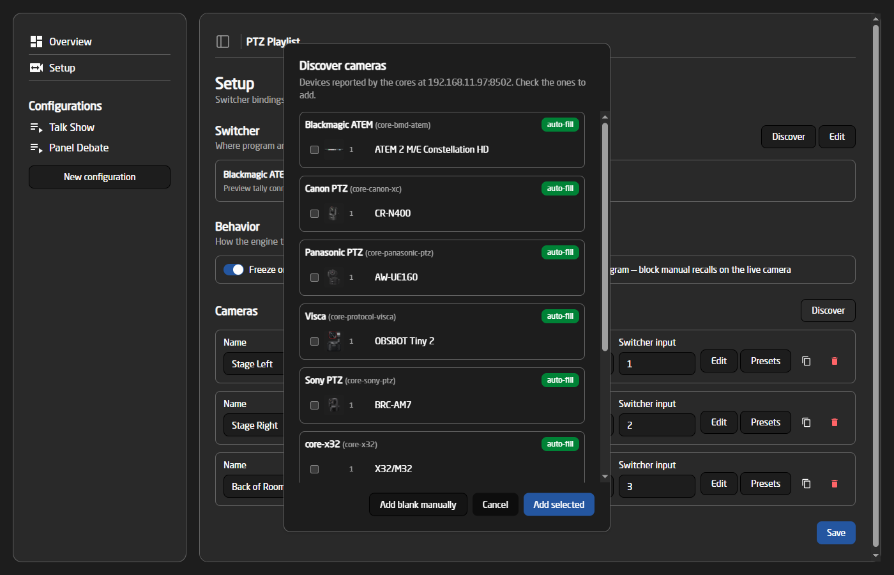Click the CR-N400 camera thumbnail
The image size is (894, 575).
333,213
